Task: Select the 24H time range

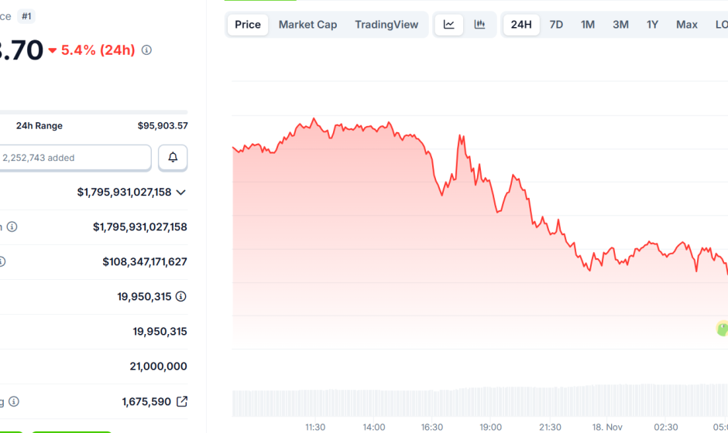Action: [521, 25]
